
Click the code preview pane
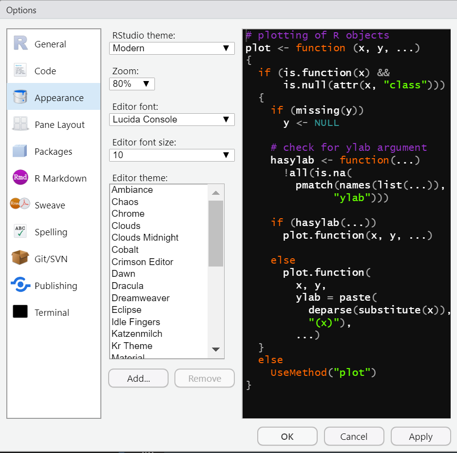346,224
